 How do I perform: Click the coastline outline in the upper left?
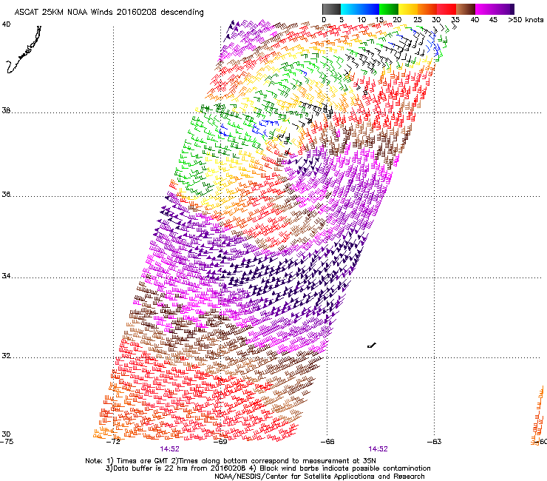pyautogui.click(x=24, y=50)
